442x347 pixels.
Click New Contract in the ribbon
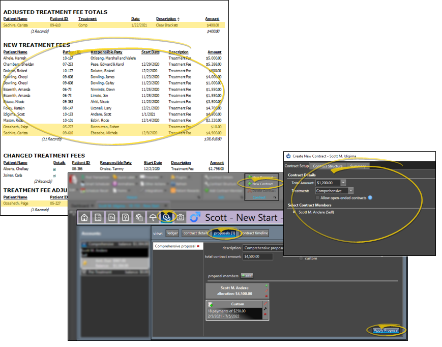[262, 184]
